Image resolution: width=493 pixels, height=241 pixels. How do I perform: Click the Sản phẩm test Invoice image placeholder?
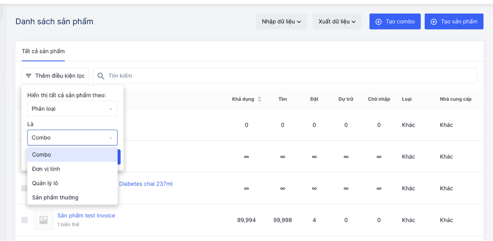[x=43, y=220]
